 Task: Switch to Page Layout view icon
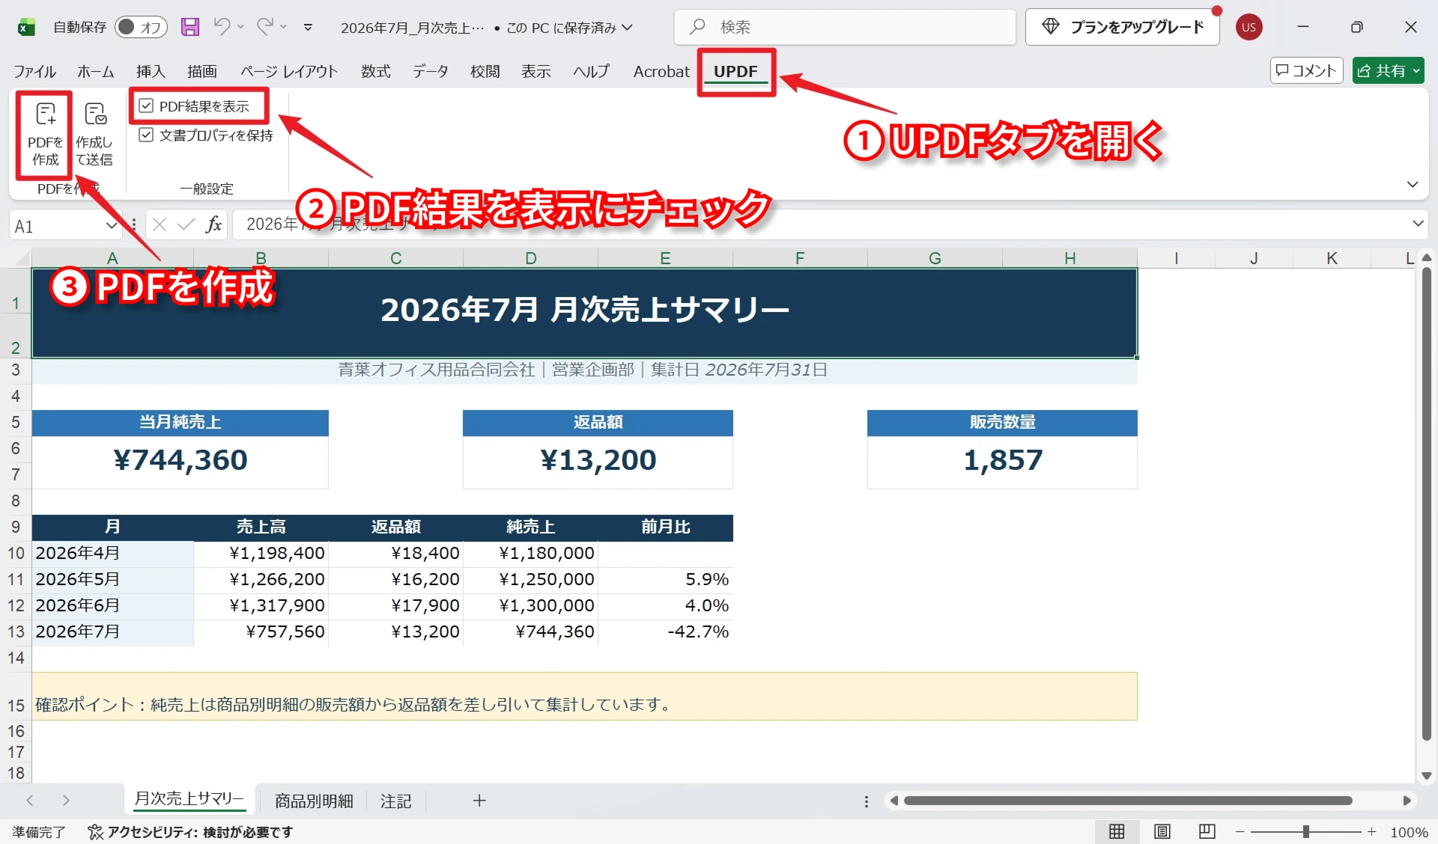point(1162,831)
